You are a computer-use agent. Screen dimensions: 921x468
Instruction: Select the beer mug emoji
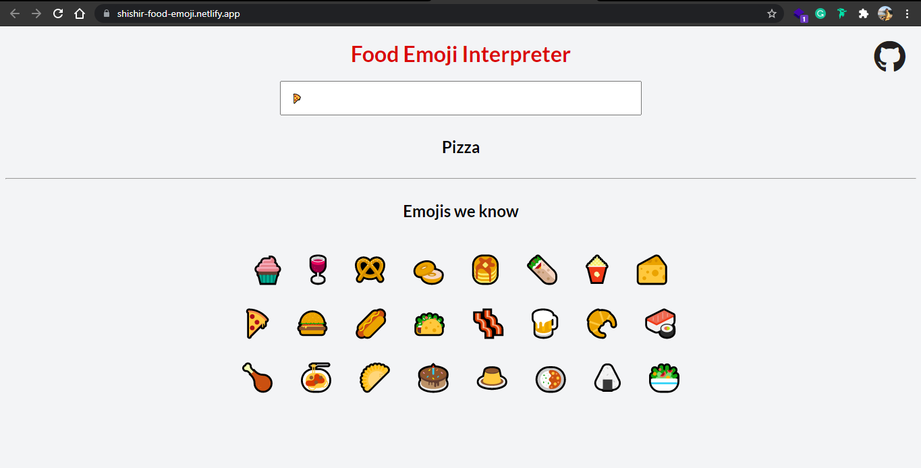point(545,323)
